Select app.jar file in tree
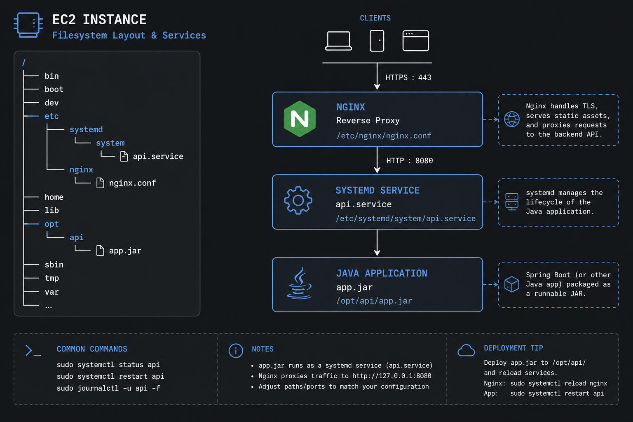 pos(125,251)
